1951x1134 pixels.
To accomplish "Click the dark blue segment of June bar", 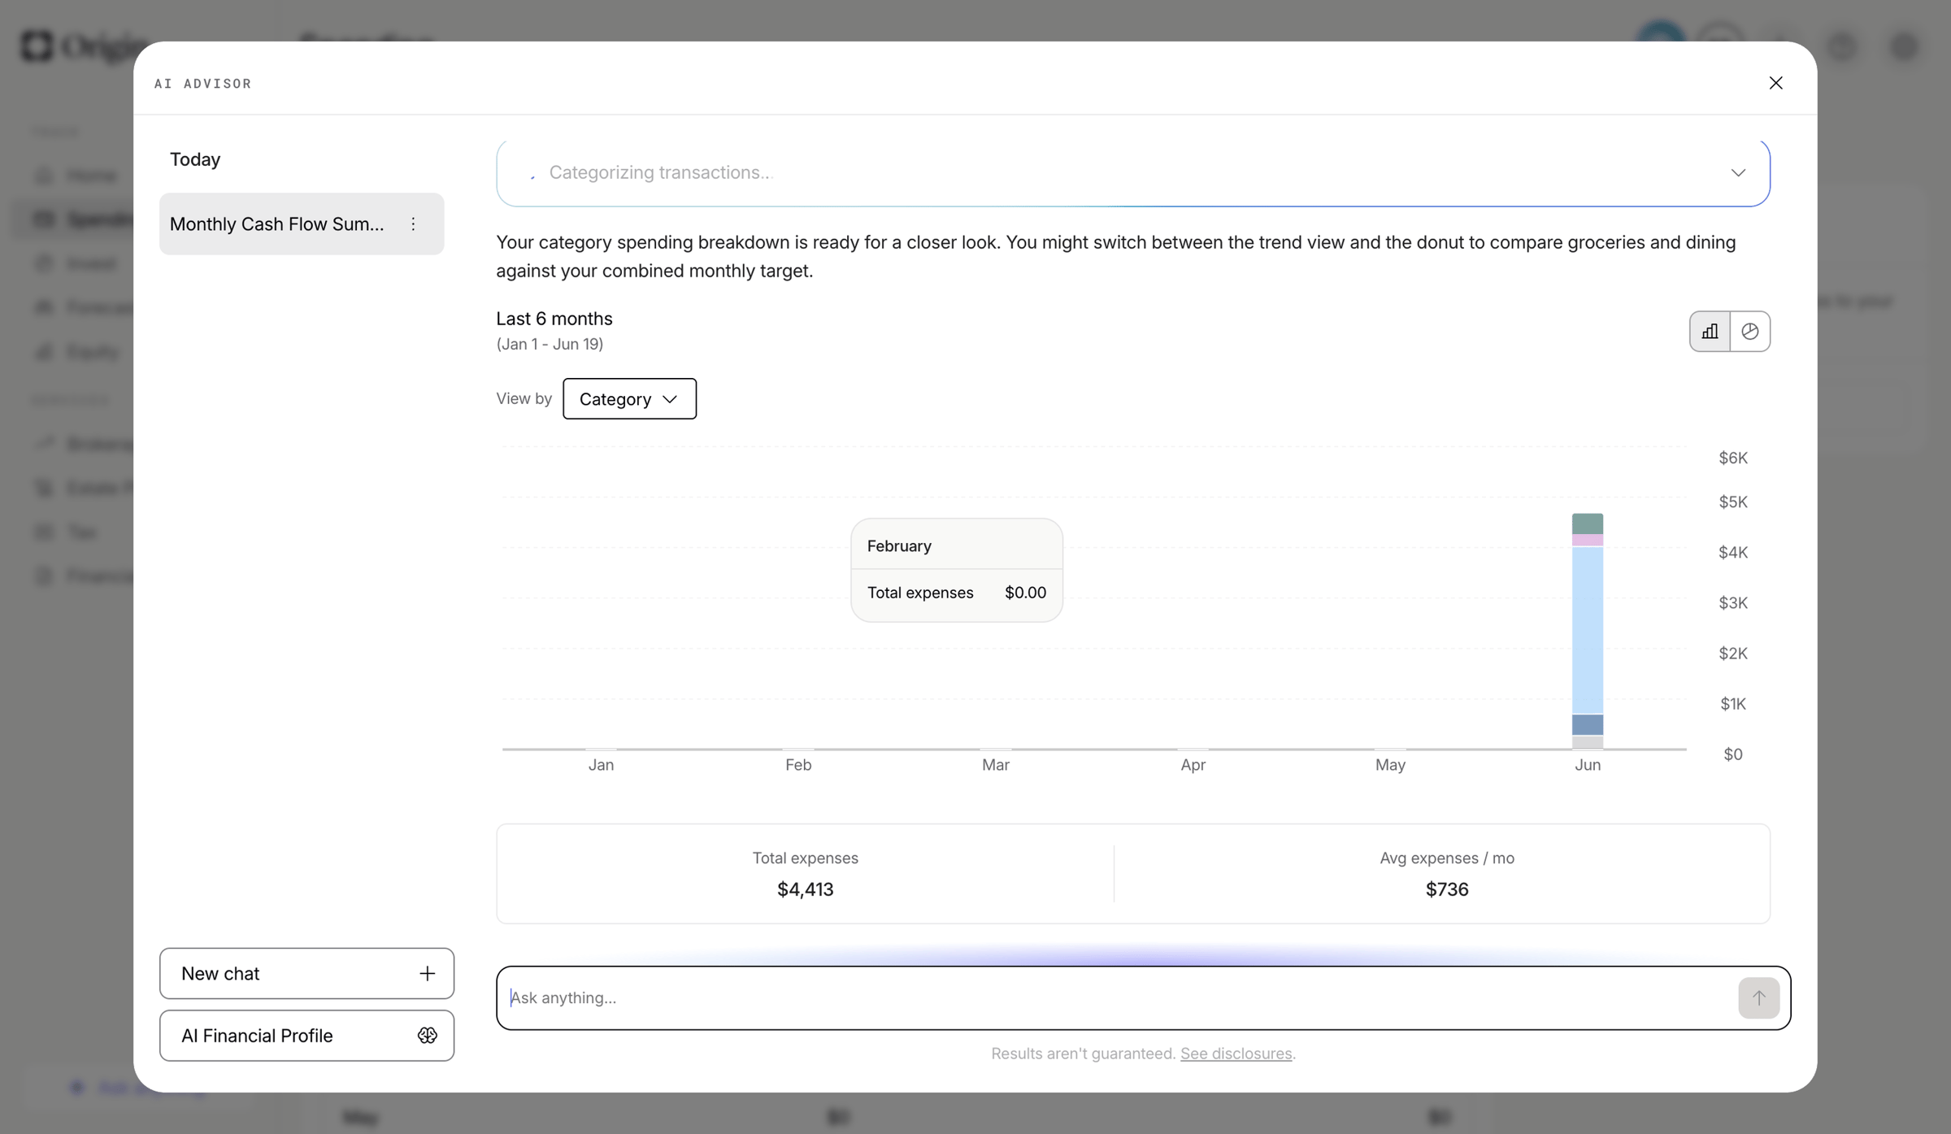I will pyautogui.click(x=1588, y=724).
